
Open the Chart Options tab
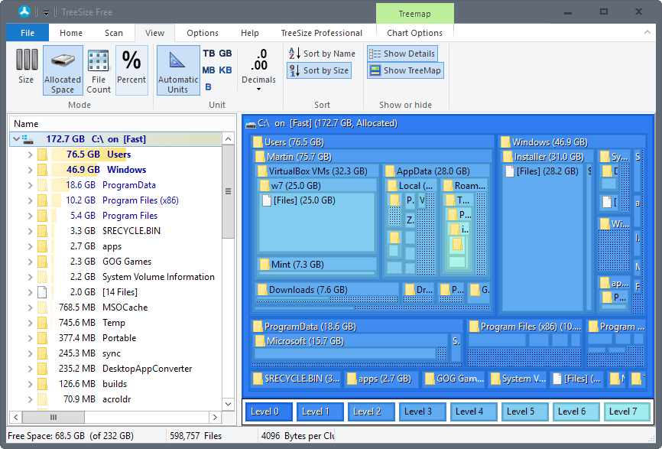point(414,33)
